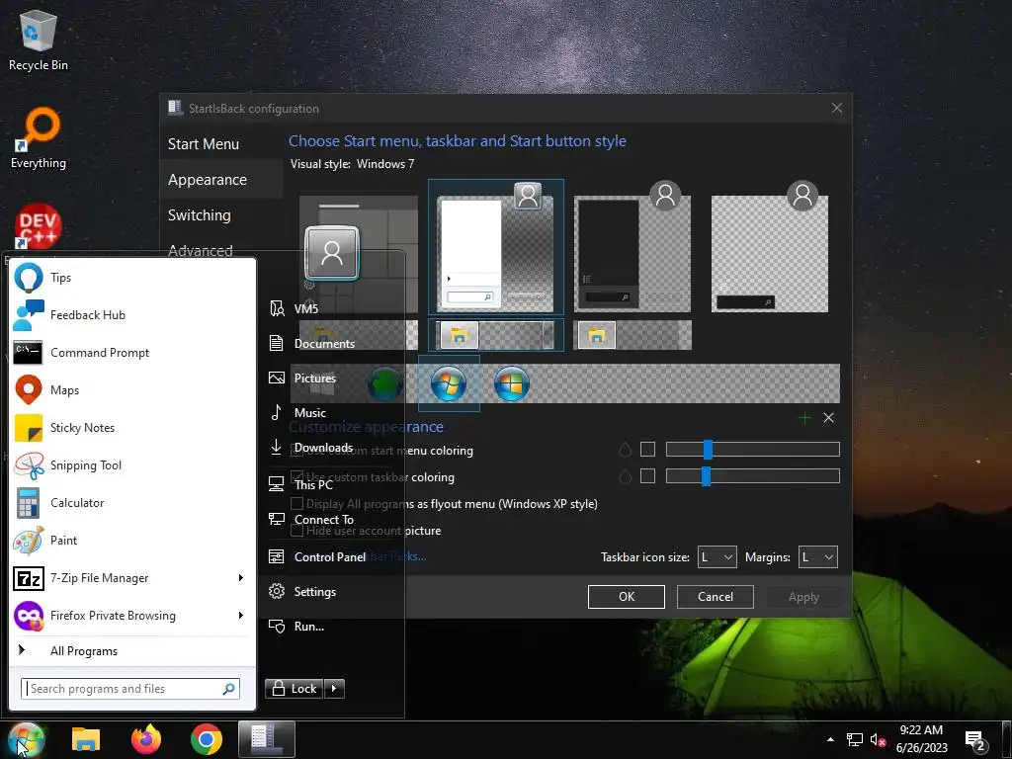Image resolution: width=1012 pixels, height=759 pixels.
Task: Choose the dark menu visual style thumbnail
Action: point(632,247)
